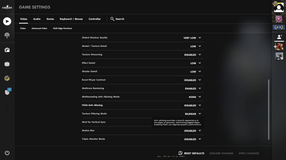
Task: Open the Advanced Video sub-tab
Action: pyautogui.click(x=39, y=28)
